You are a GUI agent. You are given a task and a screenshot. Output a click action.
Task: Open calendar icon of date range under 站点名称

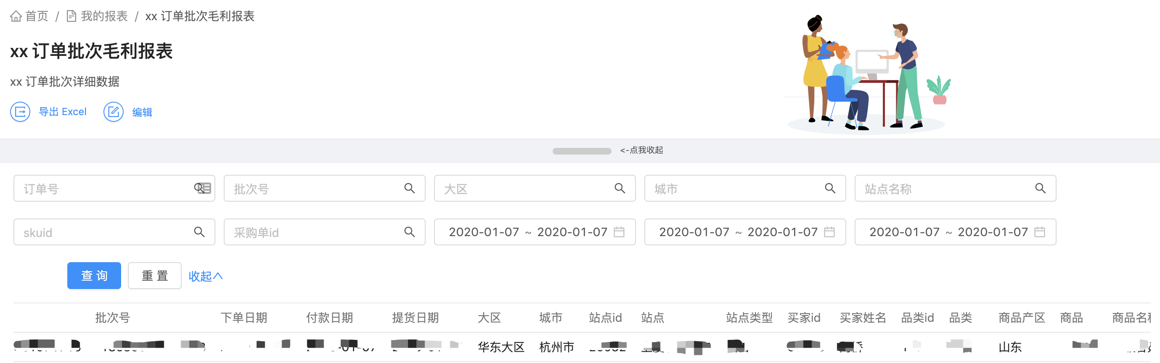coord(1040,232)
